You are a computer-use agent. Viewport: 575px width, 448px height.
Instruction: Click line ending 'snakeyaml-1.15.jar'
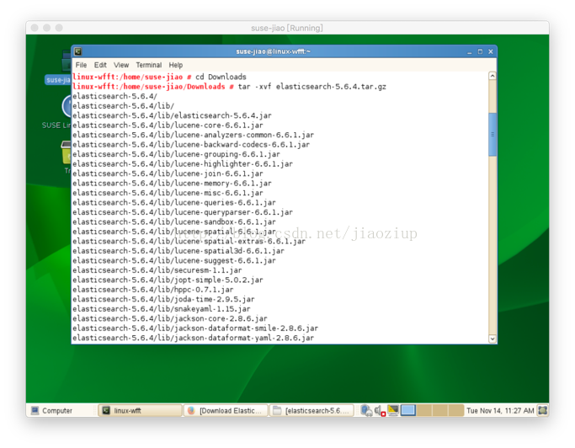(162, 309)
